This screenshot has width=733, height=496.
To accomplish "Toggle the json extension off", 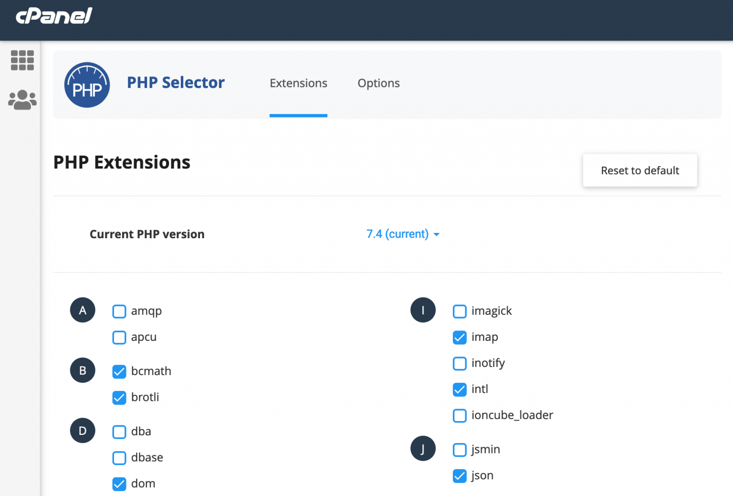I will [x=459, y=476].
